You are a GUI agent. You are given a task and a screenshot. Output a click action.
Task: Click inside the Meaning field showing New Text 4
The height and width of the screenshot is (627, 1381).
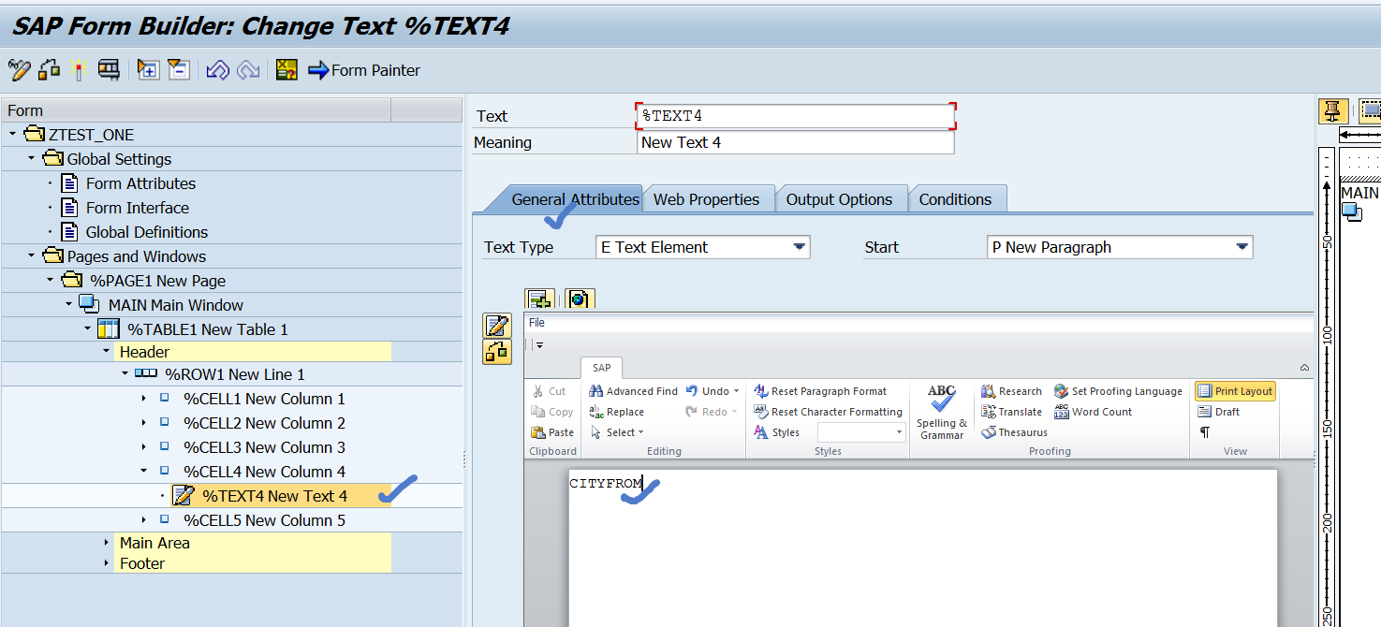[795, 141]
